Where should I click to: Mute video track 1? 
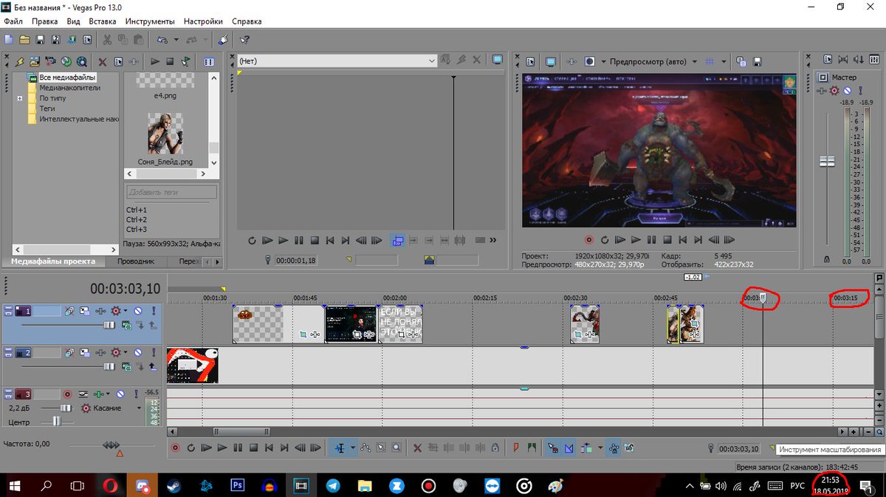tap(137, 311)
